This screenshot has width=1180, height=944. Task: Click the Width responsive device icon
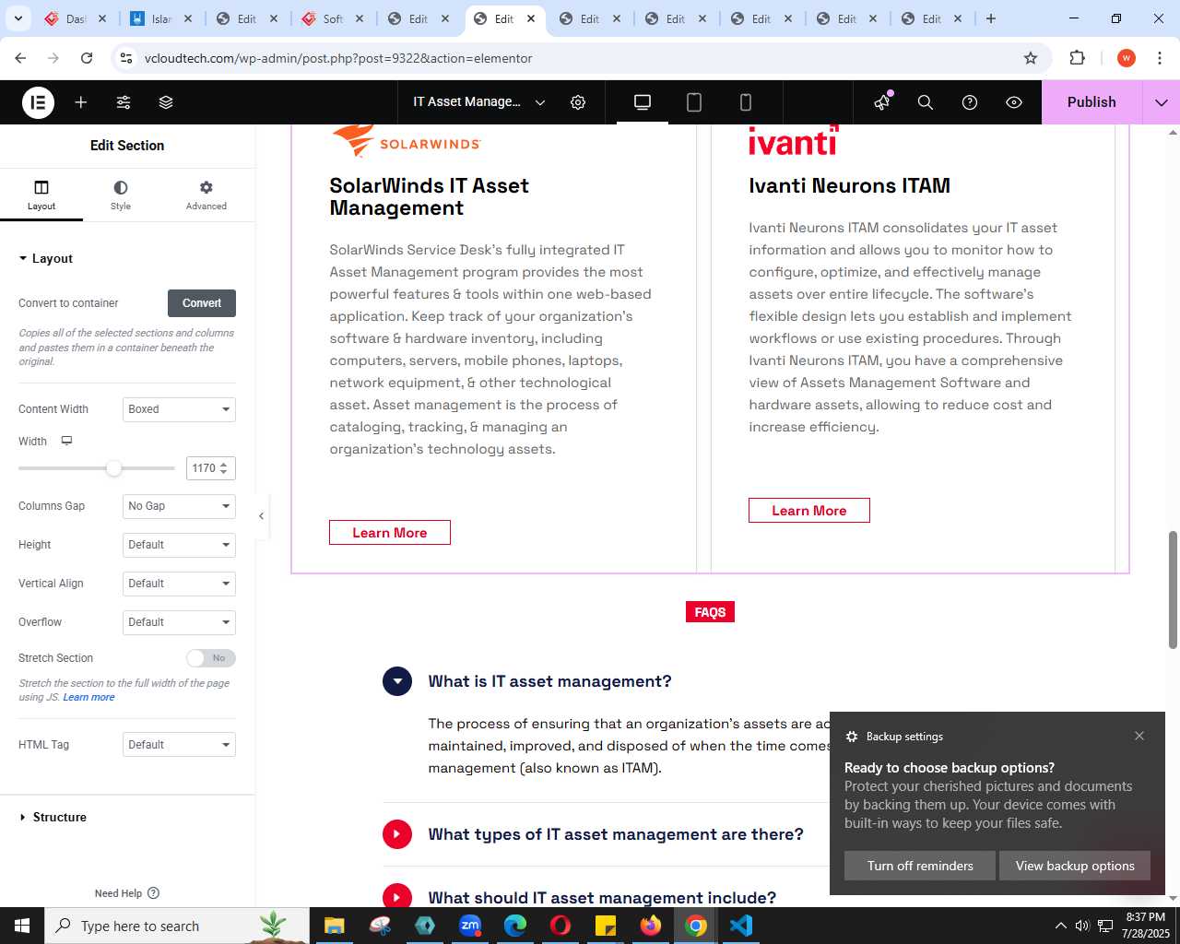(66, 441)
